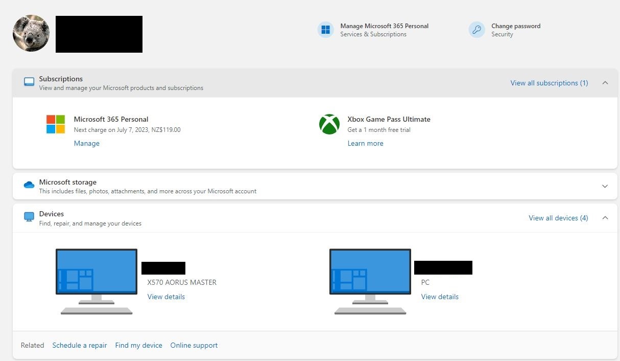
Task: Open Find my device link
Action: click(138, 345)
